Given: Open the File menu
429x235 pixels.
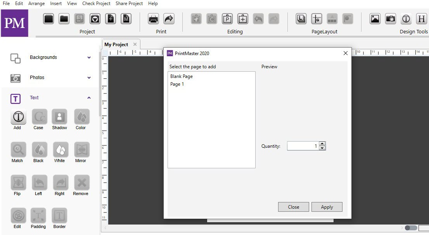Looking at the screenshot, I should point(6,3).
